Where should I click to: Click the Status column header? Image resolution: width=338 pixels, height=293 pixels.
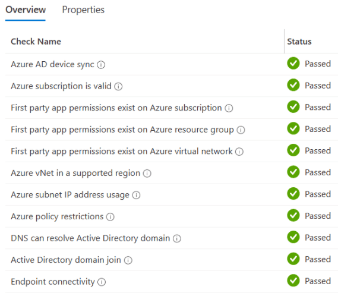299,42
